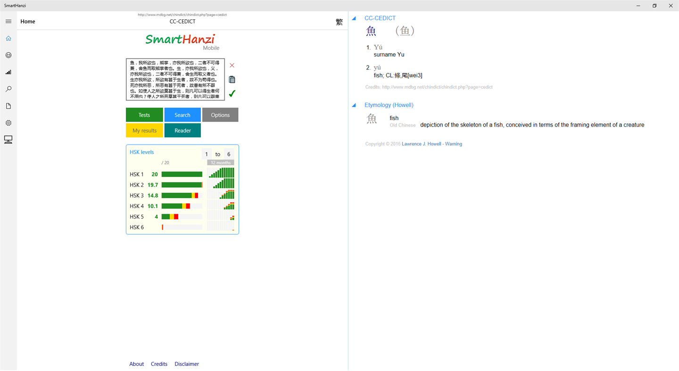The image size is (679, 371).
Task: Change upper HSK level value 6
Action: [229, 154]
